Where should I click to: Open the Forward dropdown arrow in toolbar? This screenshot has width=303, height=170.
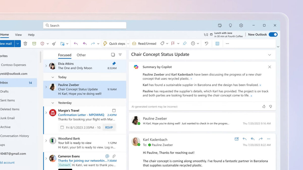point(98,44)
